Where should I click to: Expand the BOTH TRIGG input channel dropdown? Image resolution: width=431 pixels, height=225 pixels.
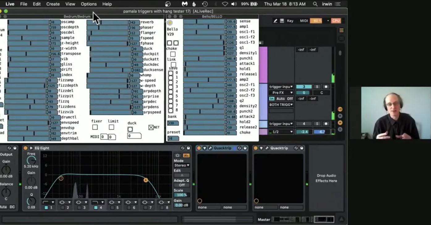[x=281, y=105]
